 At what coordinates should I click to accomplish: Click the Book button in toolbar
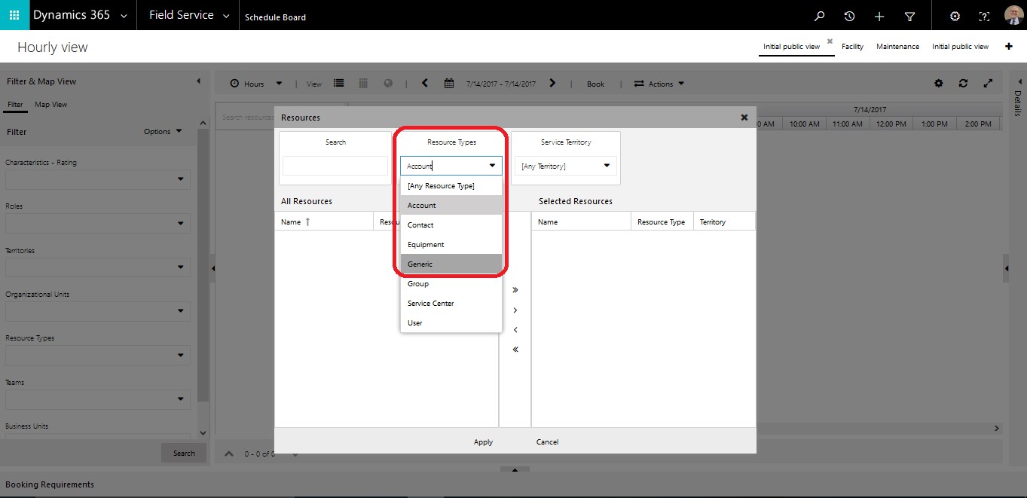coord(595,84)
